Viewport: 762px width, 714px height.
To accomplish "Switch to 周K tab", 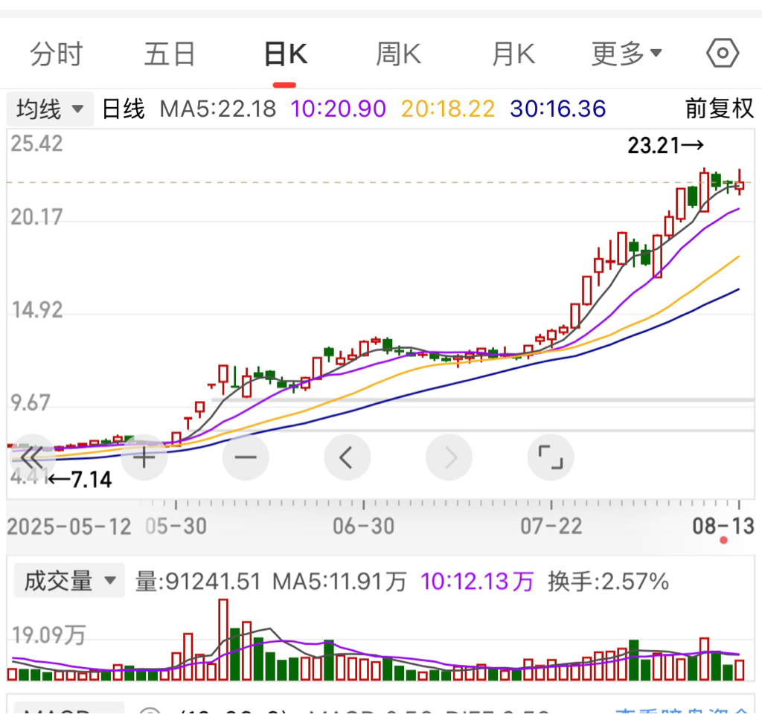I will coord(399,54).
